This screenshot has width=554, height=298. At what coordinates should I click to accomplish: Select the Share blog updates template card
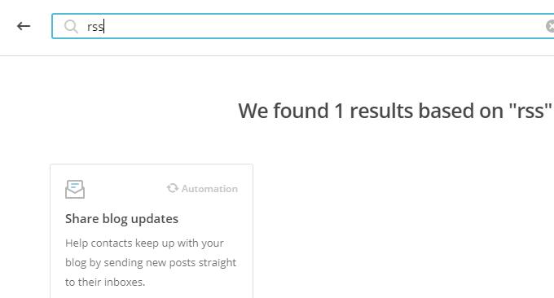[152, 231]
